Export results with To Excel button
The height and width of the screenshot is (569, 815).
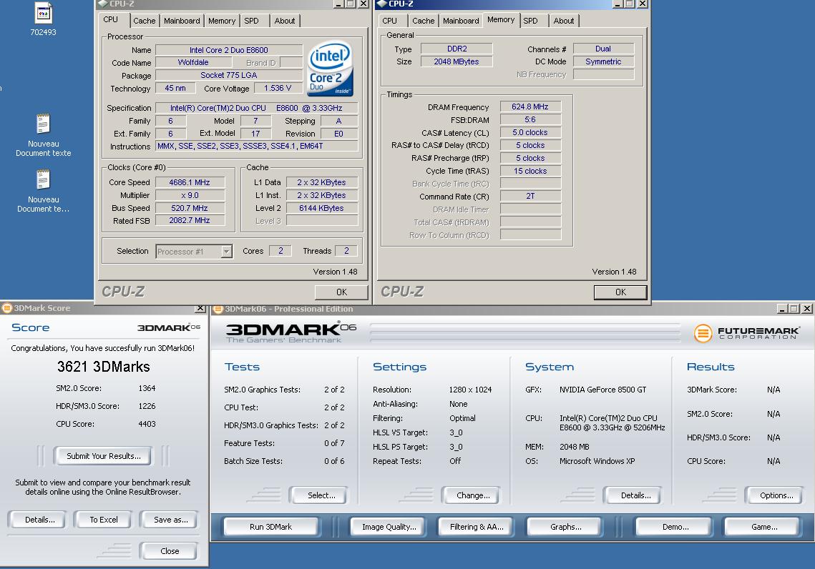pyautogui.click(x=104, y=520)
